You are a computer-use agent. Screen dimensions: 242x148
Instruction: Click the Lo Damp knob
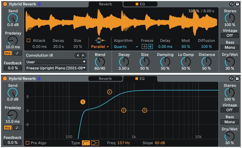click(186, 62)
